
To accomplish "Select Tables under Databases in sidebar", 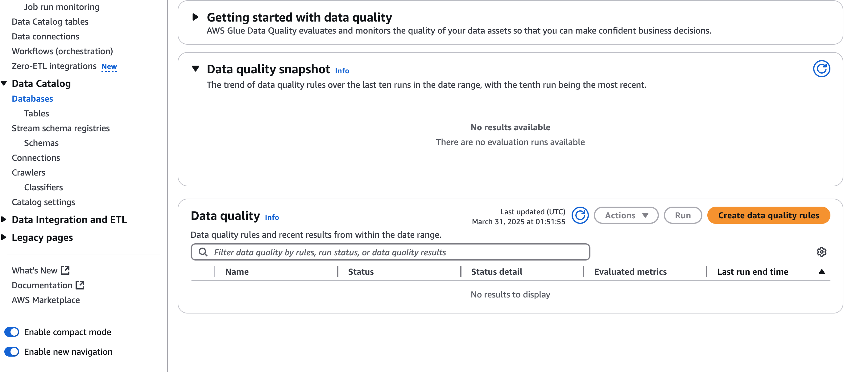I will [36, 113].
